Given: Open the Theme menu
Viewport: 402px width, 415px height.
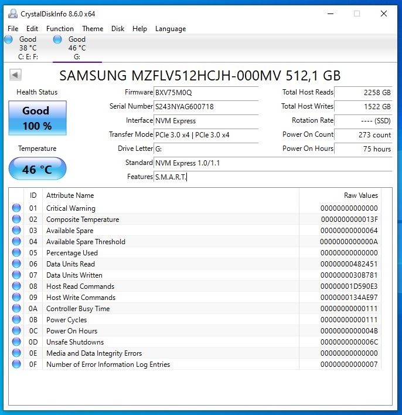Looking at the screenshot, I should pyautogui.click(x=93, y=29).
